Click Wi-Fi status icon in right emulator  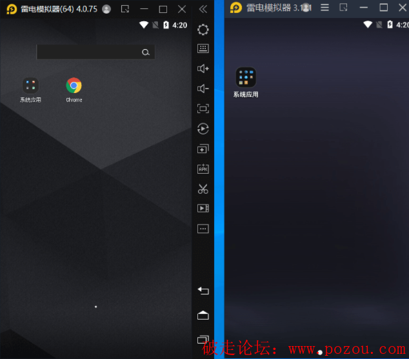[x=368, y=25]
